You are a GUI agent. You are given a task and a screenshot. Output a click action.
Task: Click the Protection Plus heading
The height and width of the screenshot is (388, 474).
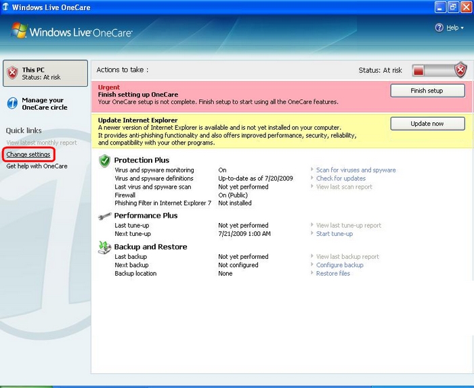[142, 160]
